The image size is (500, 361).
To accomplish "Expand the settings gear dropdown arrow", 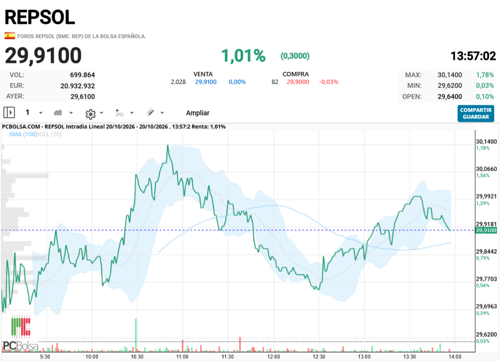I will [x=101, y=113].
